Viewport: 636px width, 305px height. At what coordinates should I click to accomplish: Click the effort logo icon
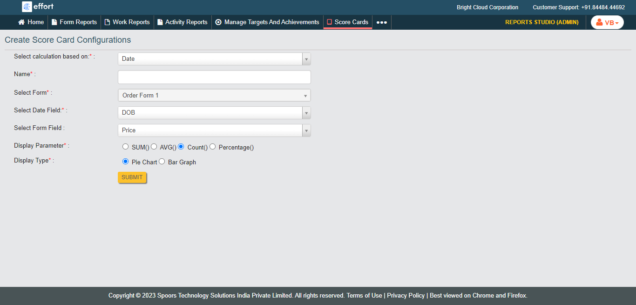pos(27,7)
